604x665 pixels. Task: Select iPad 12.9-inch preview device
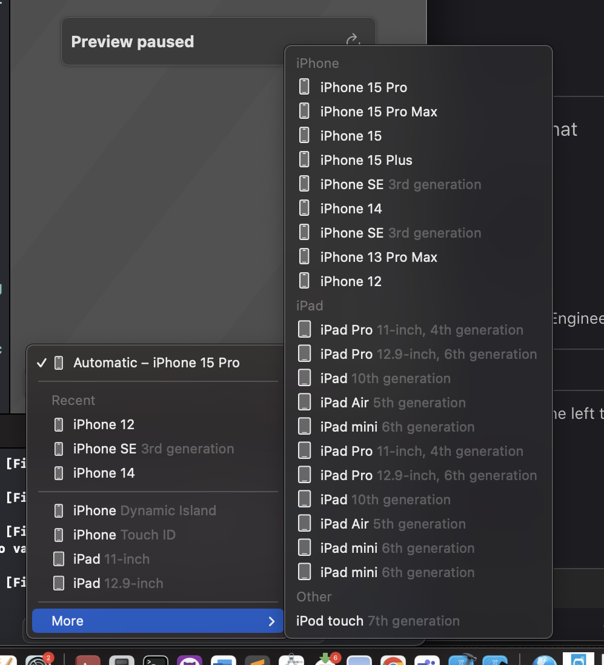click(155, 583)
